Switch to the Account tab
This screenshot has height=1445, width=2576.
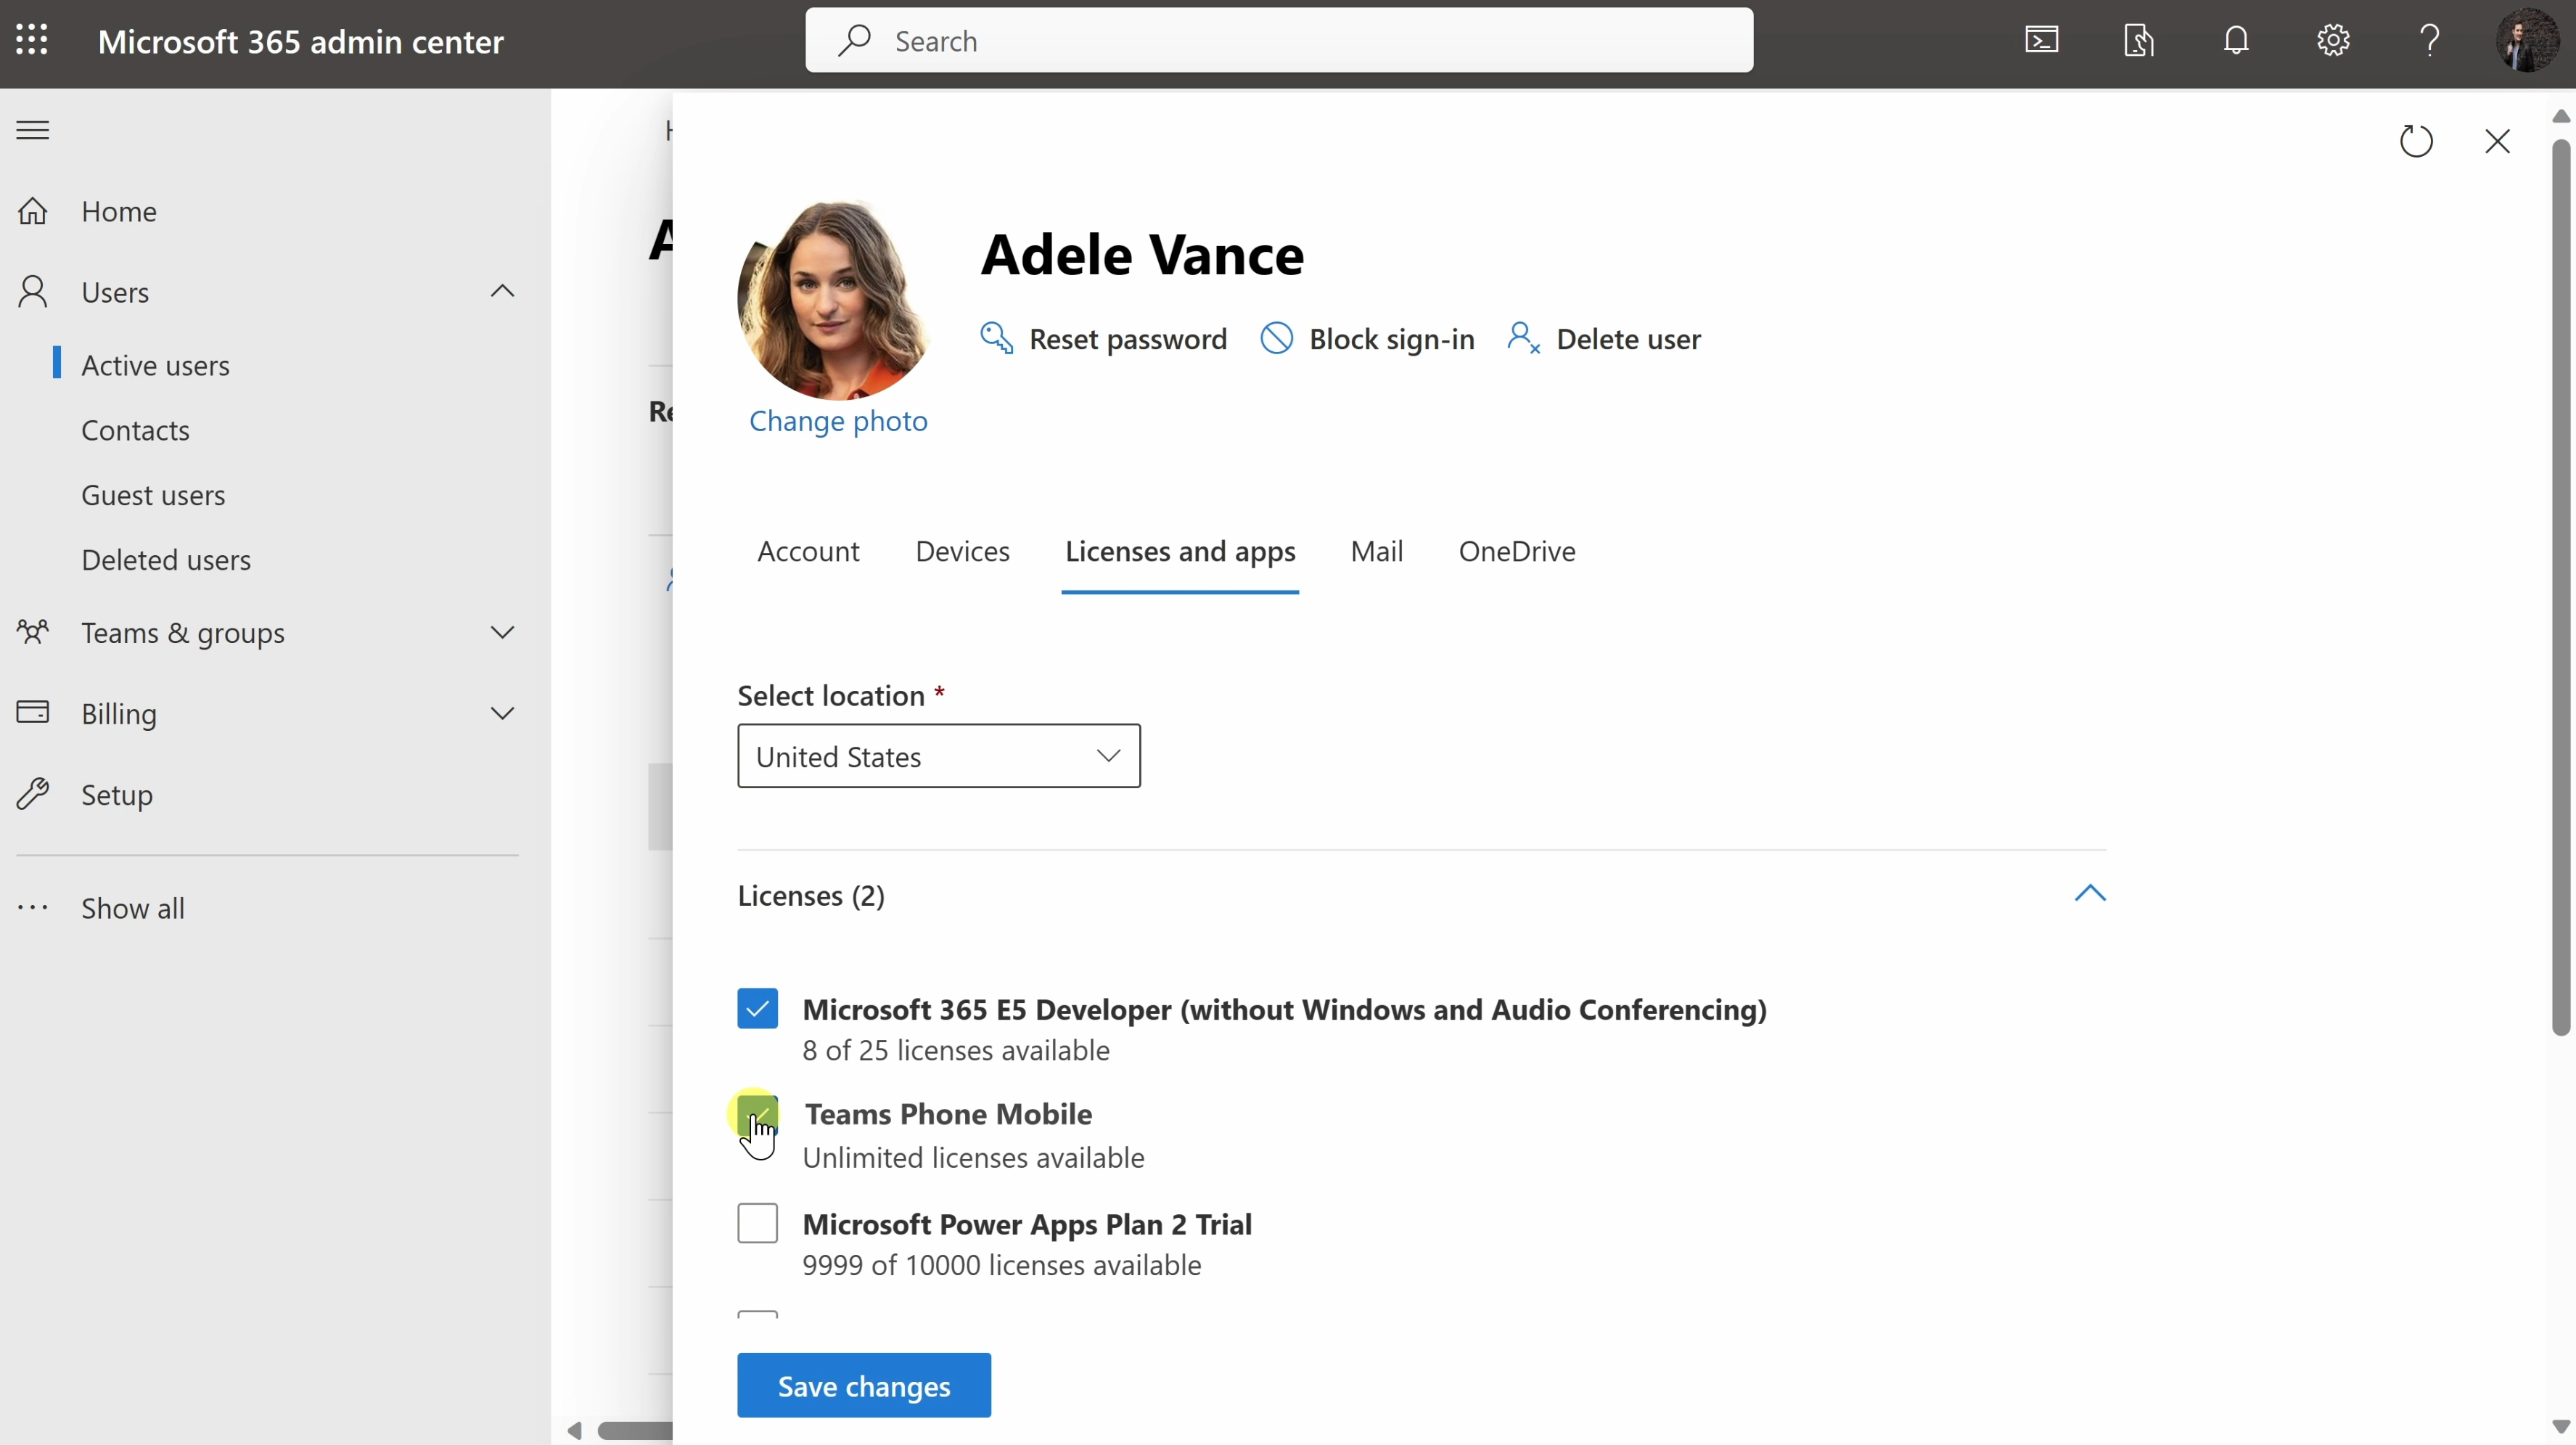pyautogui.click(x=808, y=551)
